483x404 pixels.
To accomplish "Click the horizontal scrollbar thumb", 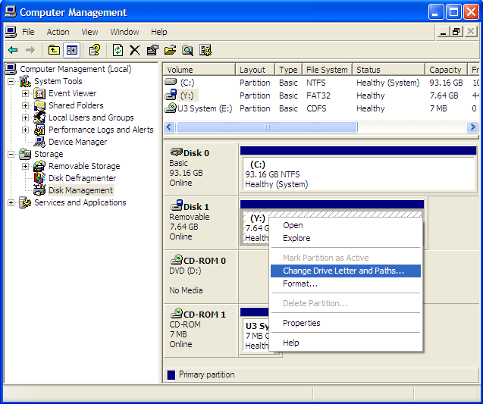I will tap(267, 127).
